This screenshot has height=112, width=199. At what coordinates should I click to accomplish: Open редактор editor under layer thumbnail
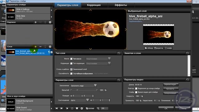(159, 48)
